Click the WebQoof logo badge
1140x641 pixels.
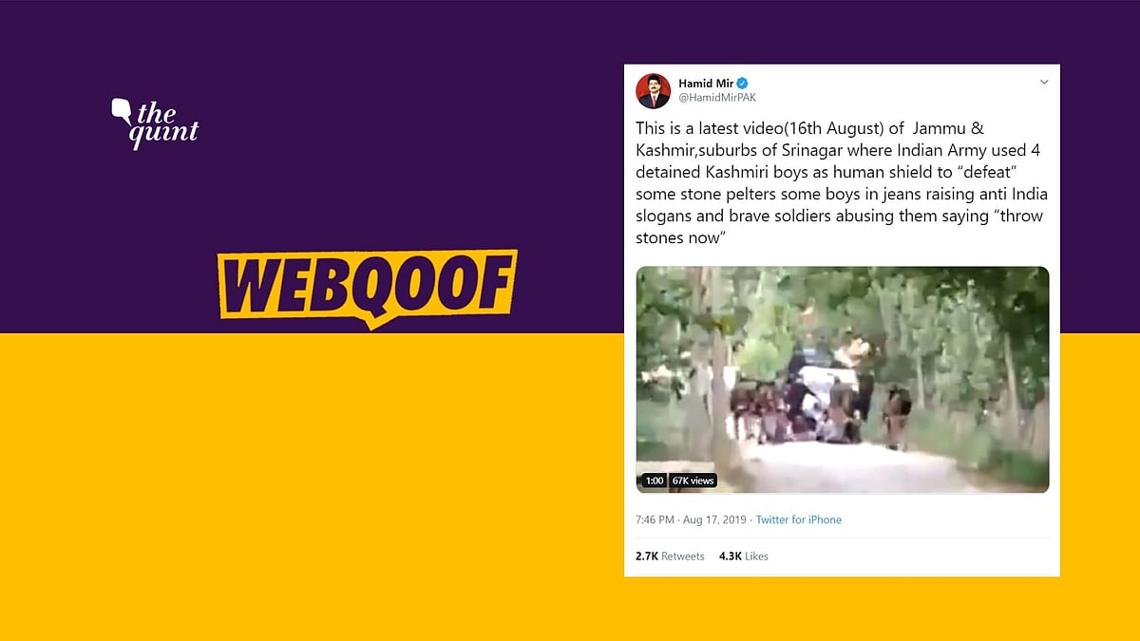point(368,285)
